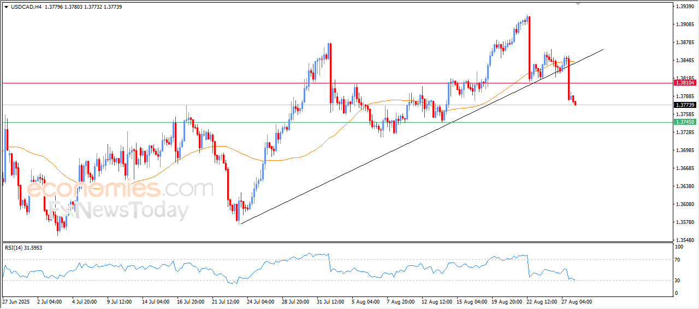Click the open price value 1.37796

(x=54, y=7)
